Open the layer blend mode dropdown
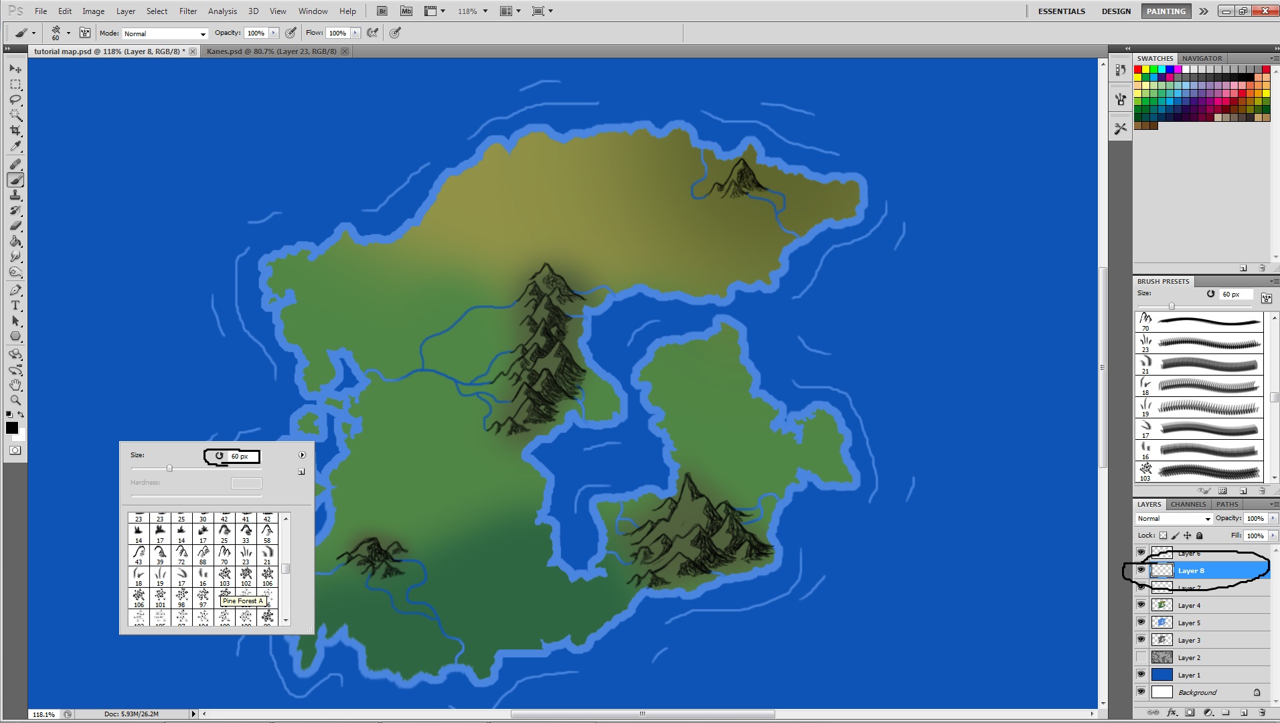The width and height of the screenshot is (1280, 723). click(1174, 519)
